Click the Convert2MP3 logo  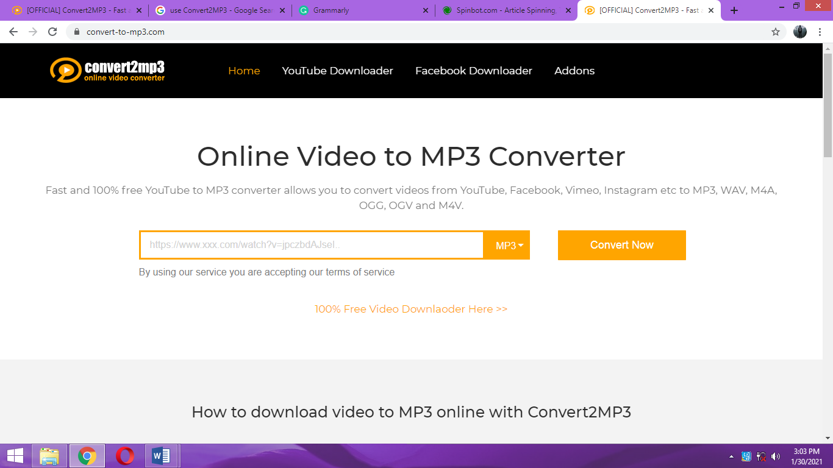[x=107, y=70]
